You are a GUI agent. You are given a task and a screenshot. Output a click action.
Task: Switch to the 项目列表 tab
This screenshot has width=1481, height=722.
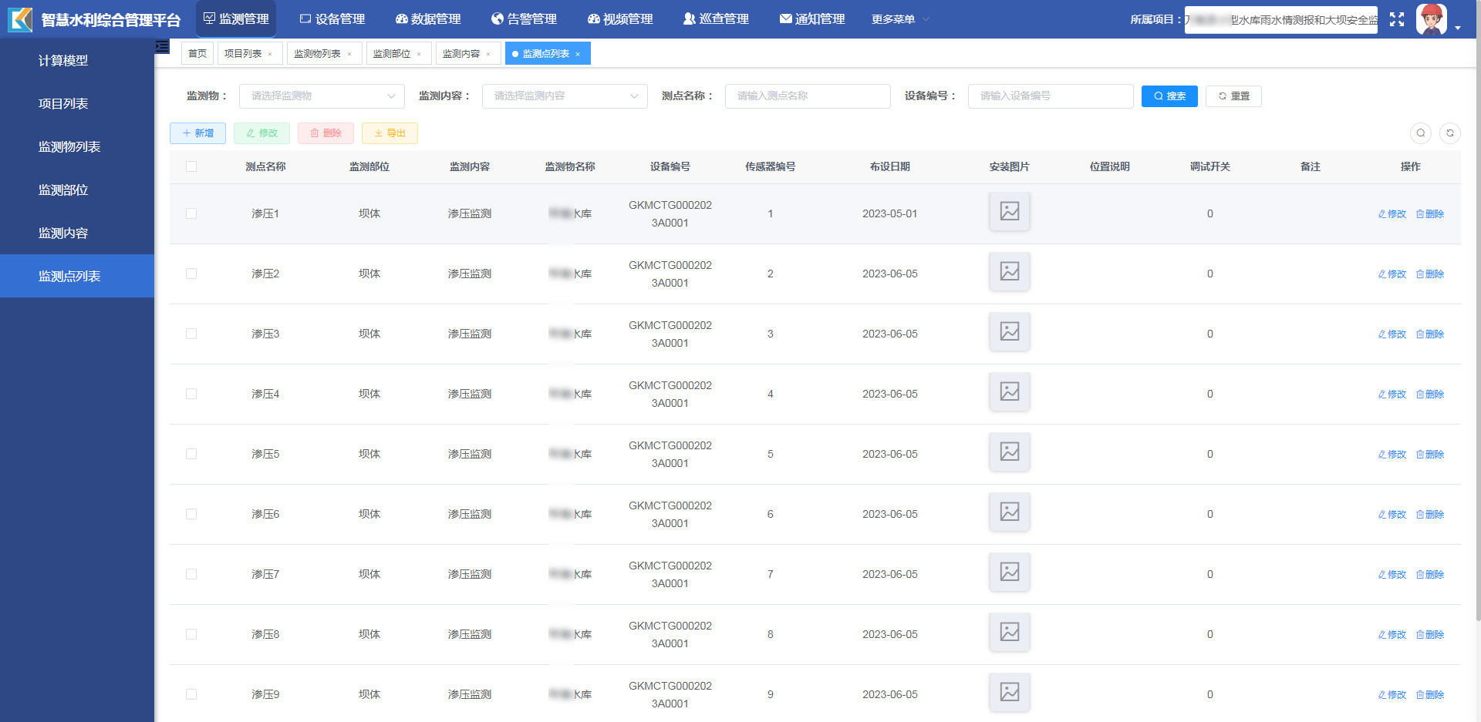242,54
